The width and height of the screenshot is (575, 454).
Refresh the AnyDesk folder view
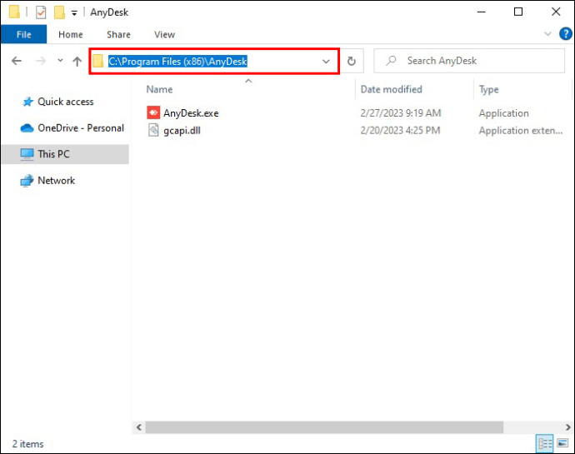coord(352,61)
